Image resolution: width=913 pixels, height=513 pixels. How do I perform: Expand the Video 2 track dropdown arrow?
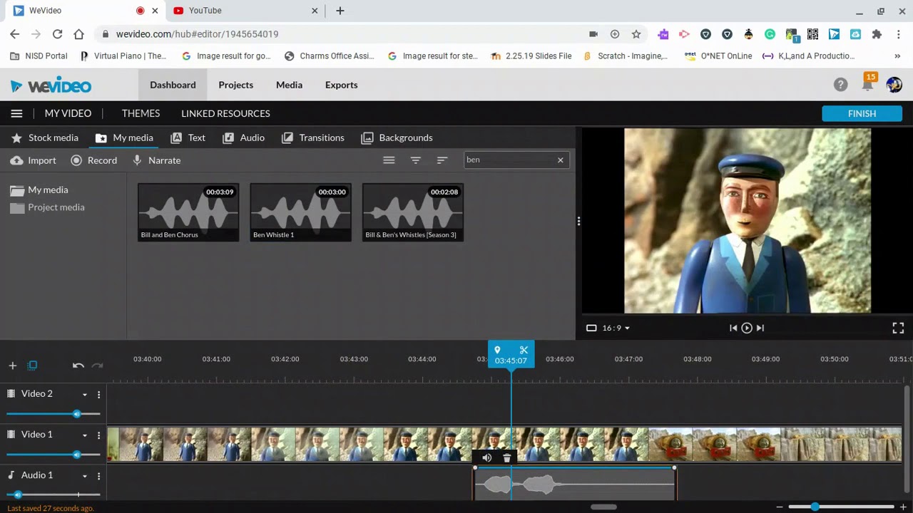[x=85, y=394]
